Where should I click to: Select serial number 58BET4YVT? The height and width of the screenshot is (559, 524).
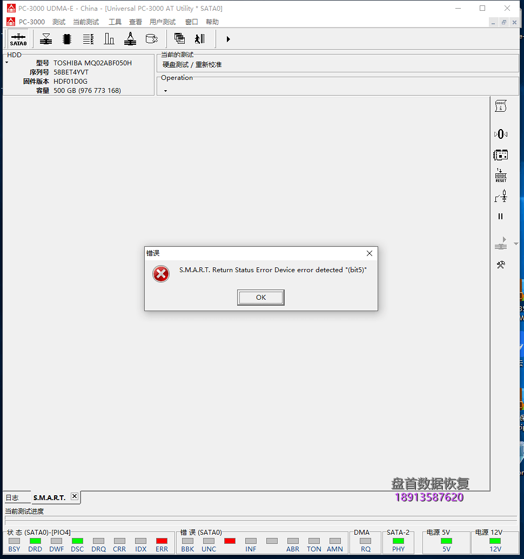71,72
